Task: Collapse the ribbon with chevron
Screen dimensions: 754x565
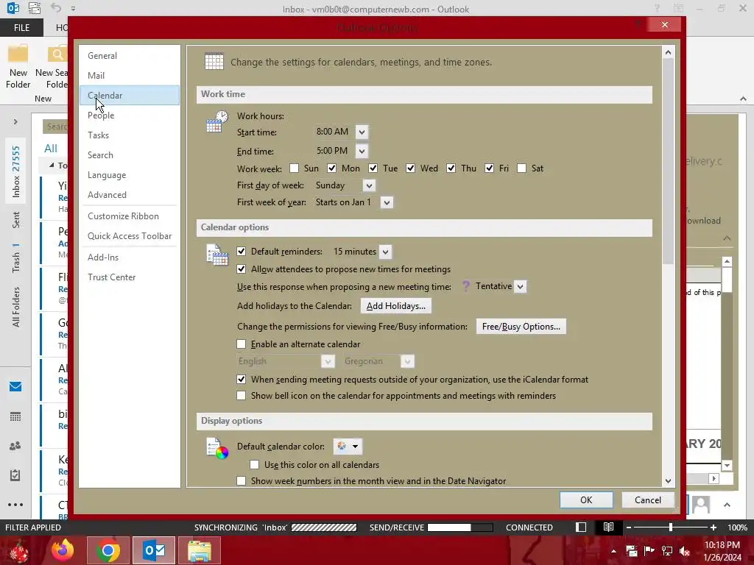Action: [x=743, y=99]
